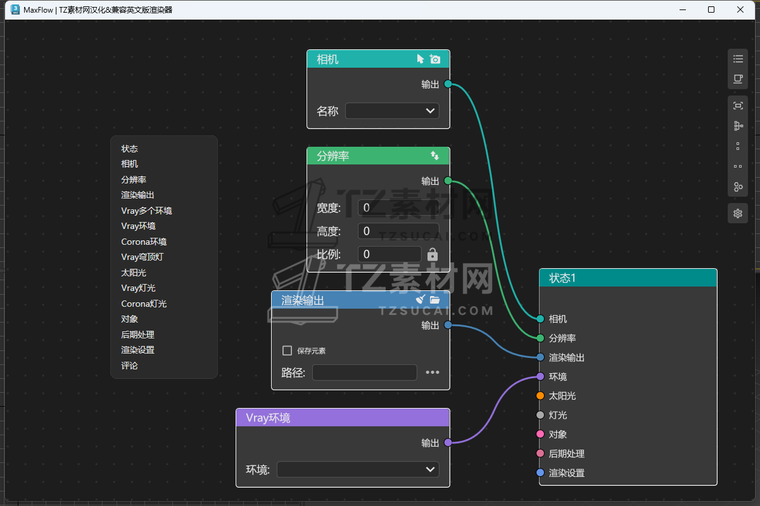Select Vray环境 in the node menu
Image resolution: width=760 pixels, height=506 pixels.
(138, 226)
